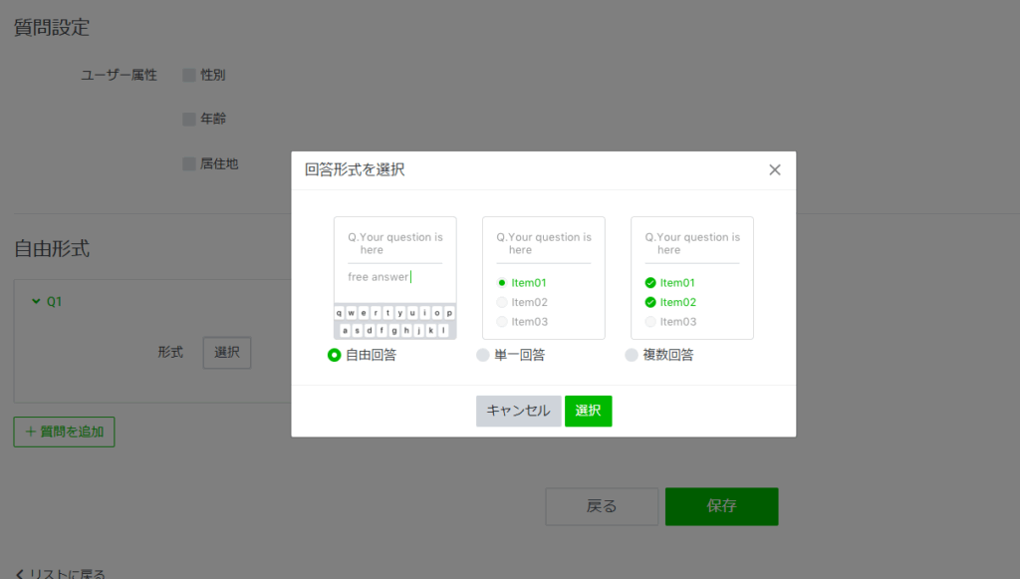
Task: Pick the 複数回答 radio option
Action: pos(632,355)
